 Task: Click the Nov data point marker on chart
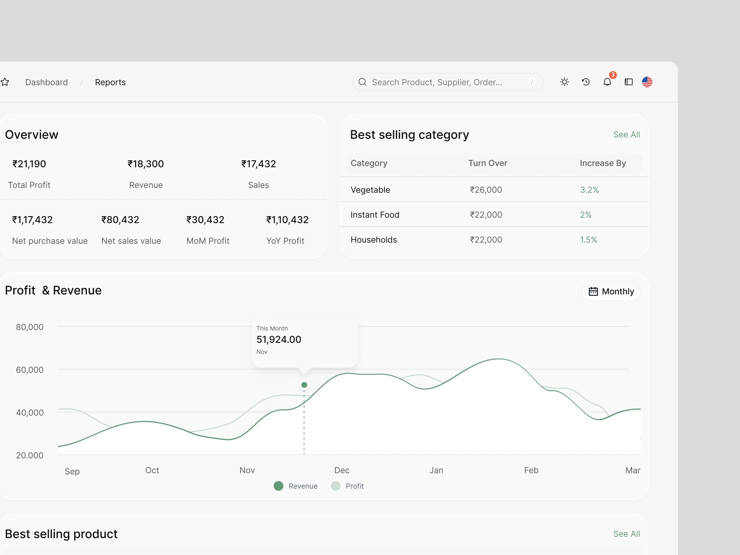[x=304, y=385]
